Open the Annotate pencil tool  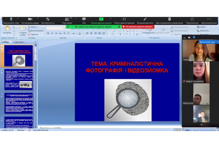point(145,19)
